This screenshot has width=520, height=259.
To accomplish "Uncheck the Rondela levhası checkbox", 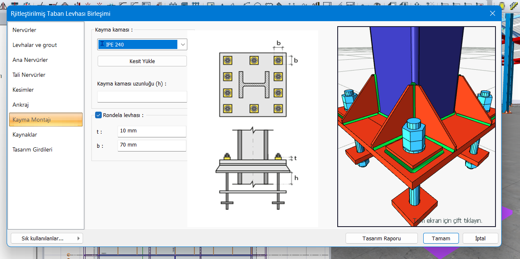I will click(x=98, y=115).
